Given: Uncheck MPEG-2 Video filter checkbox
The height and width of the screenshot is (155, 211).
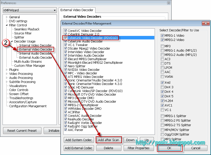Looking at the screenshot, I should 162,40.
